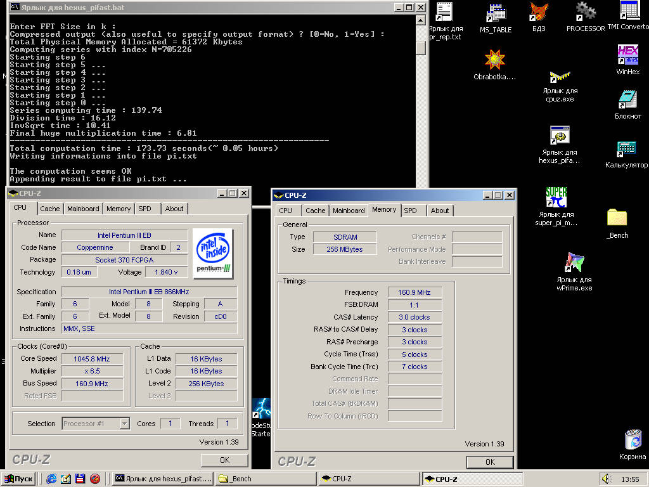Click the memory Size 256 MBytes value
The width and height of the screenshot is (649, 487).
coord(344,249)
